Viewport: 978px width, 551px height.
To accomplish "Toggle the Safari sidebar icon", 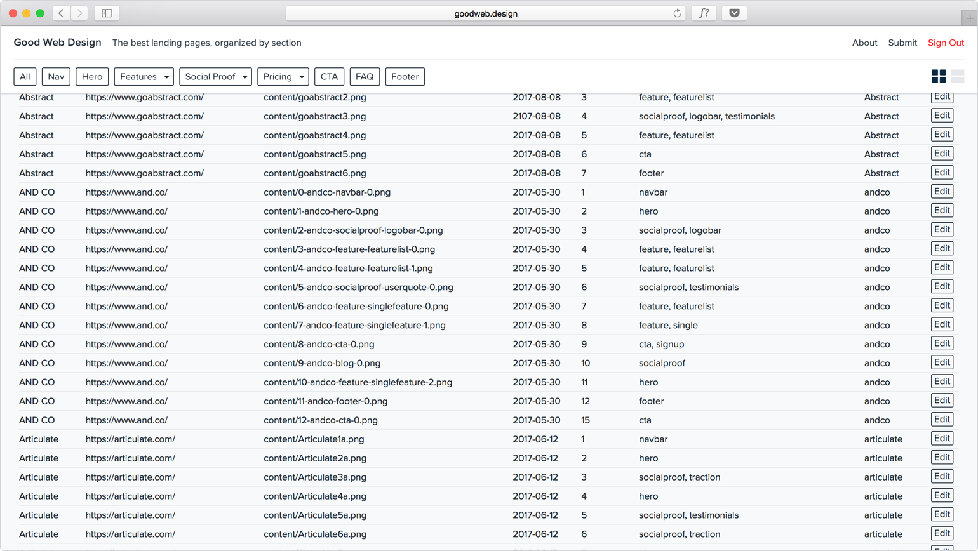I will pyautogui.click(x=107, y=13).
